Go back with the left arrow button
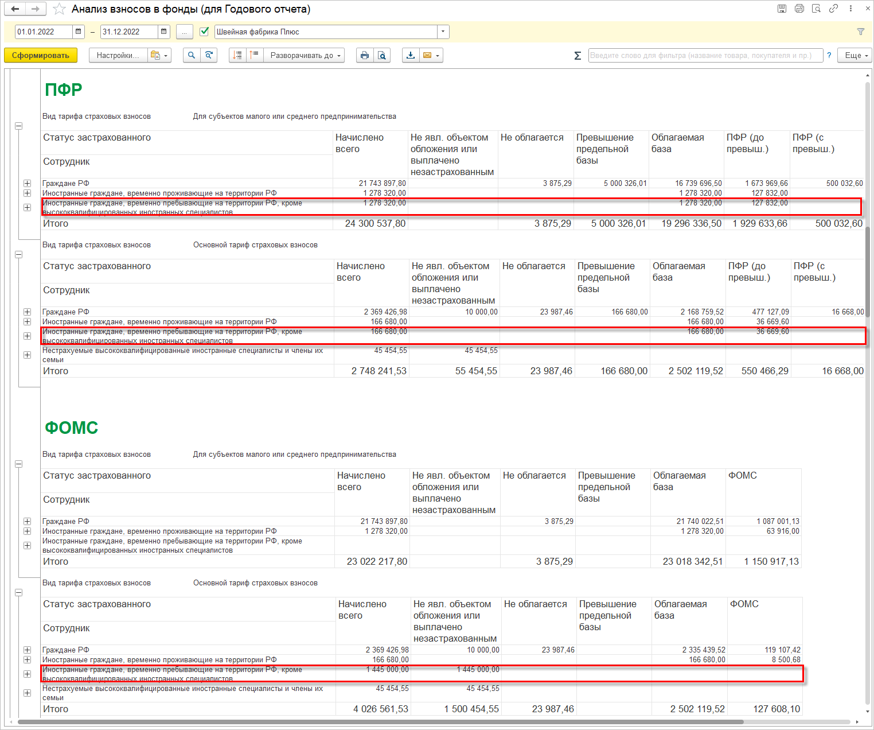This screenshot has height=730, width=874. [x=15, y=9]
